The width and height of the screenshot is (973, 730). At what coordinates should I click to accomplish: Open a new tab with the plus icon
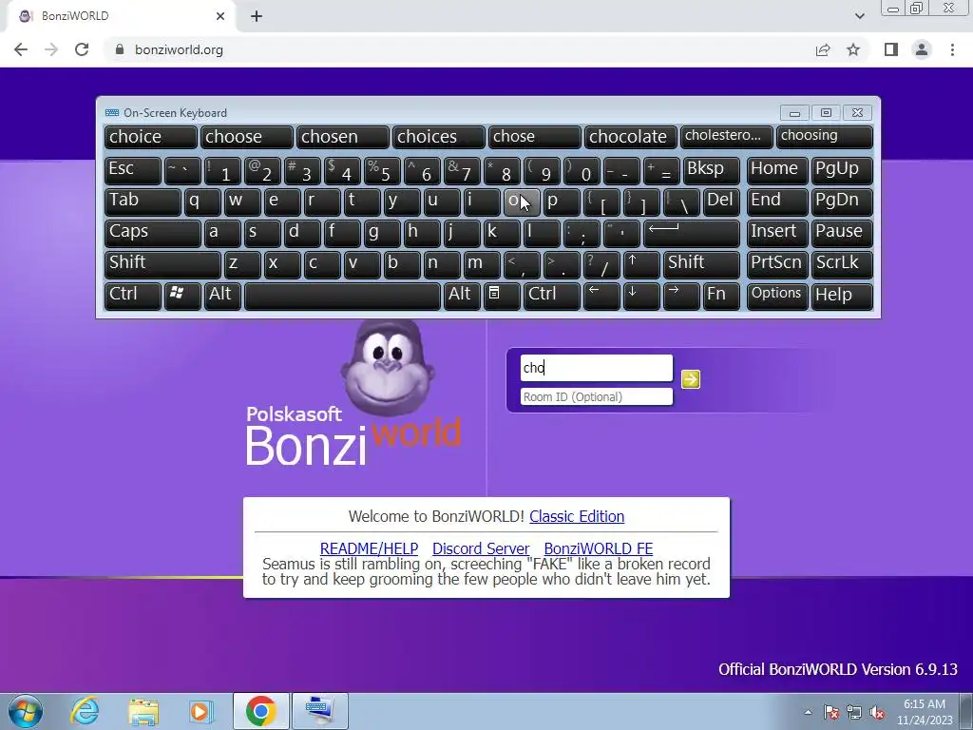point(257,16)
